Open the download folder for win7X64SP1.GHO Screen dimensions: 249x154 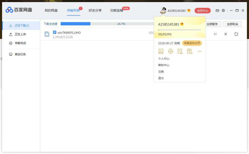(x=236, y=34)
